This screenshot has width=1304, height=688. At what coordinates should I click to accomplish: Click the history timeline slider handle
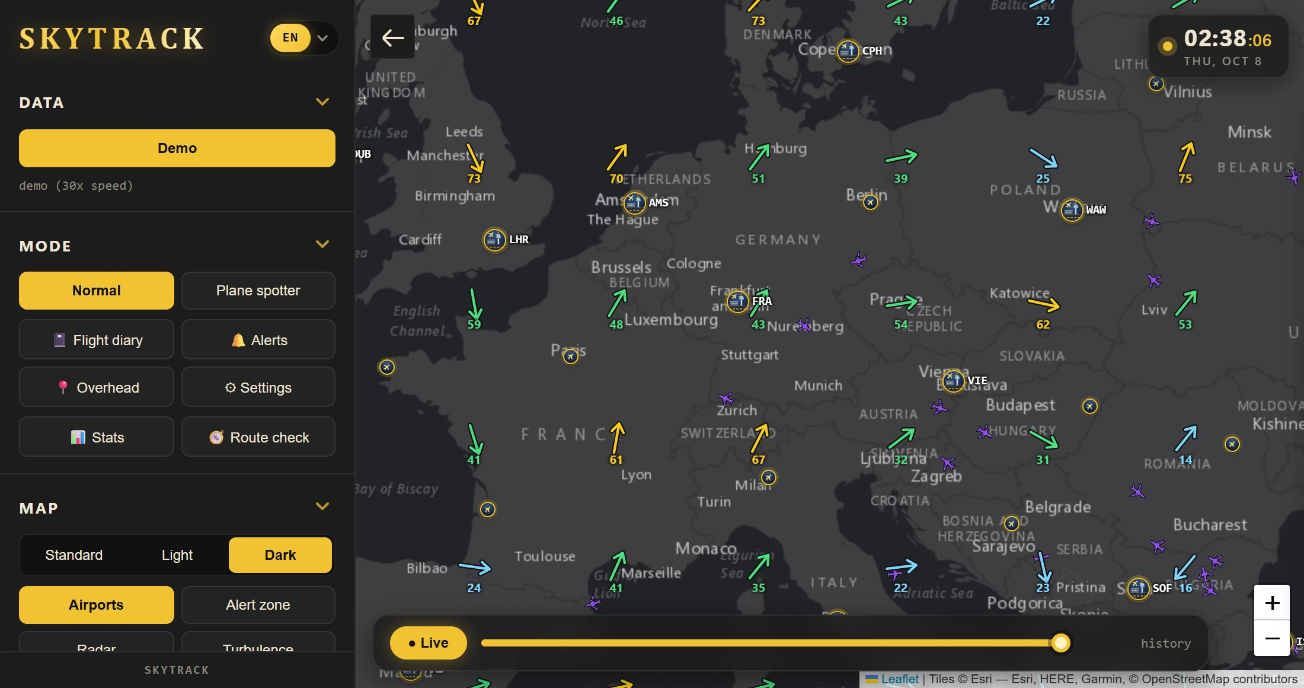1060,643
